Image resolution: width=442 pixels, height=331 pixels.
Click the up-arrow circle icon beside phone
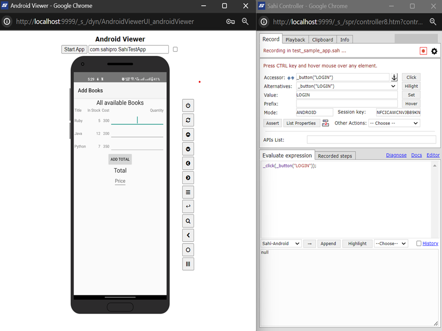pos(188,135)
